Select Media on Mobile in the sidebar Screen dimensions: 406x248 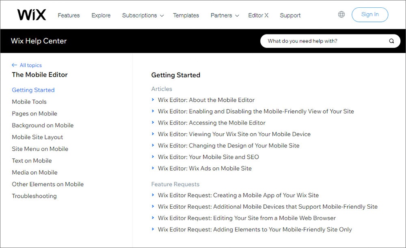pos(35,172)
